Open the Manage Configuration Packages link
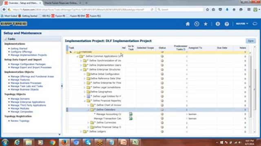This screenshot has height=146, width=261. click(28, 64)
